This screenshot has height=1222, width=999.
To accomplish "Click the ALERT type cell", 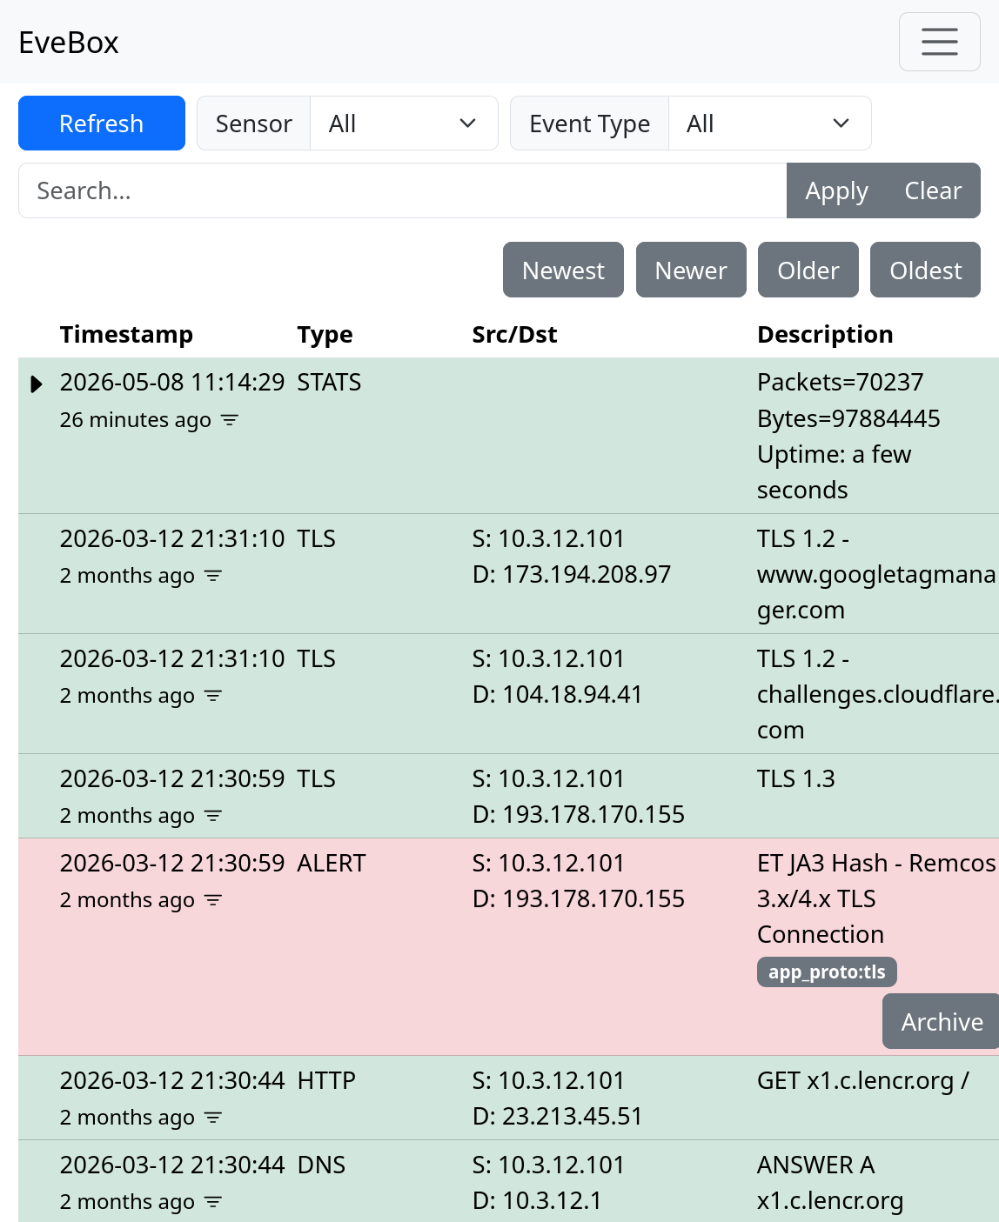I will 332,864.
